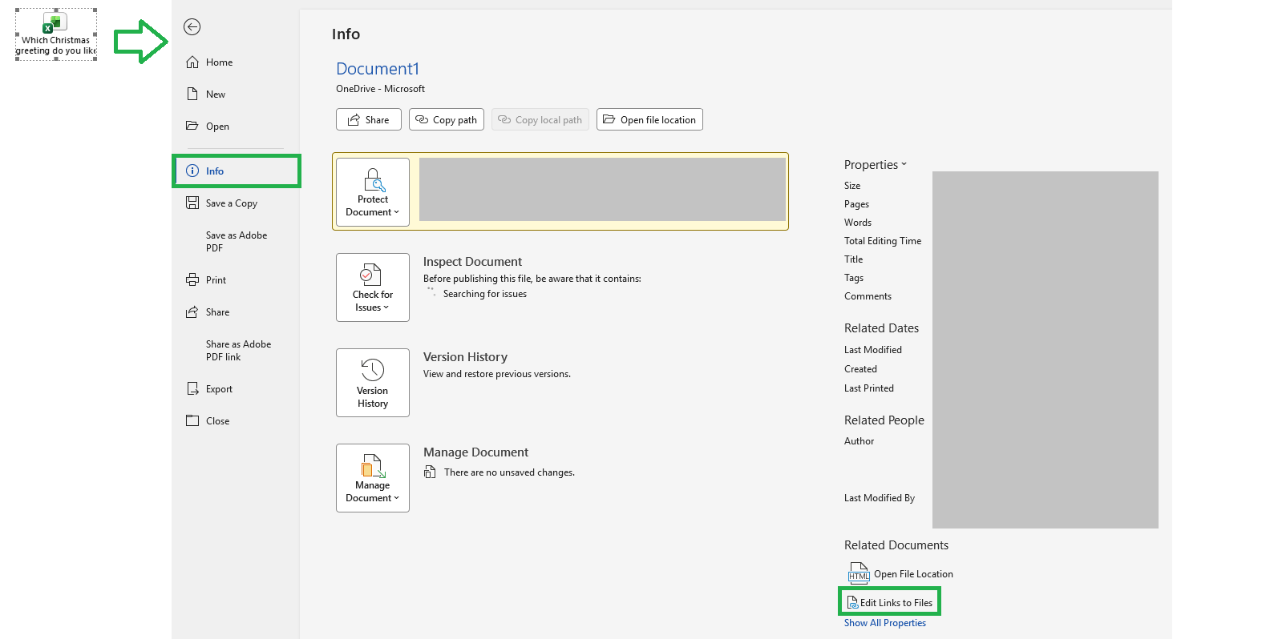Go back using the circled arrow icon
The image size is (1270, 639).
click(x=192, y=27)
